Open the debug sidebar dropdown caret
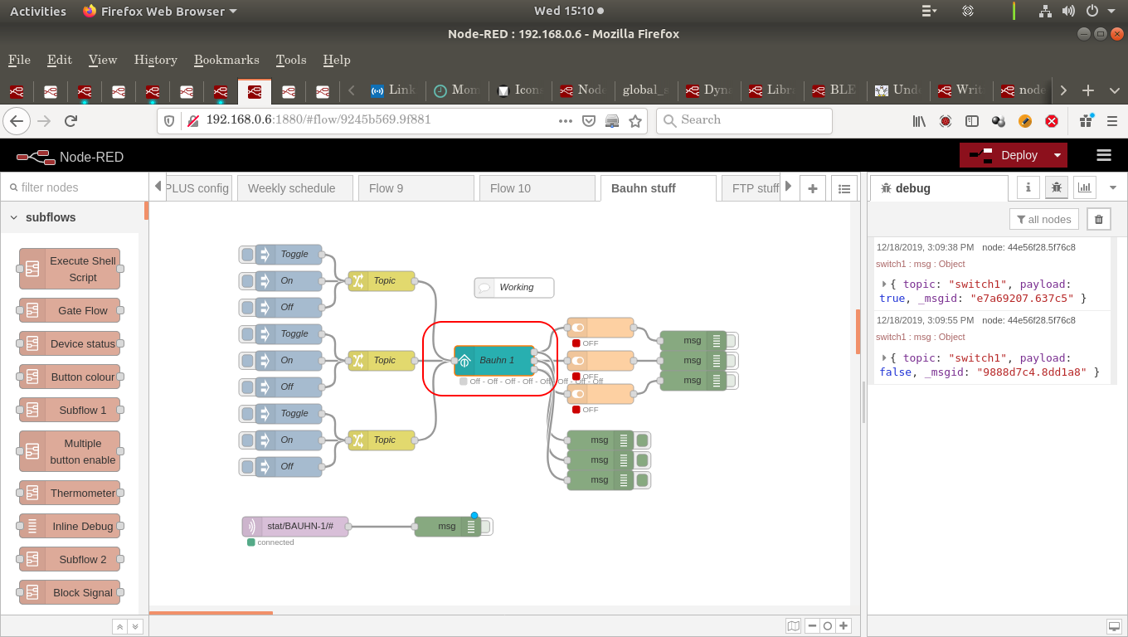The height and width of the screenshot is (637, 1128). pyautogui.click(x=1113, y=187)
